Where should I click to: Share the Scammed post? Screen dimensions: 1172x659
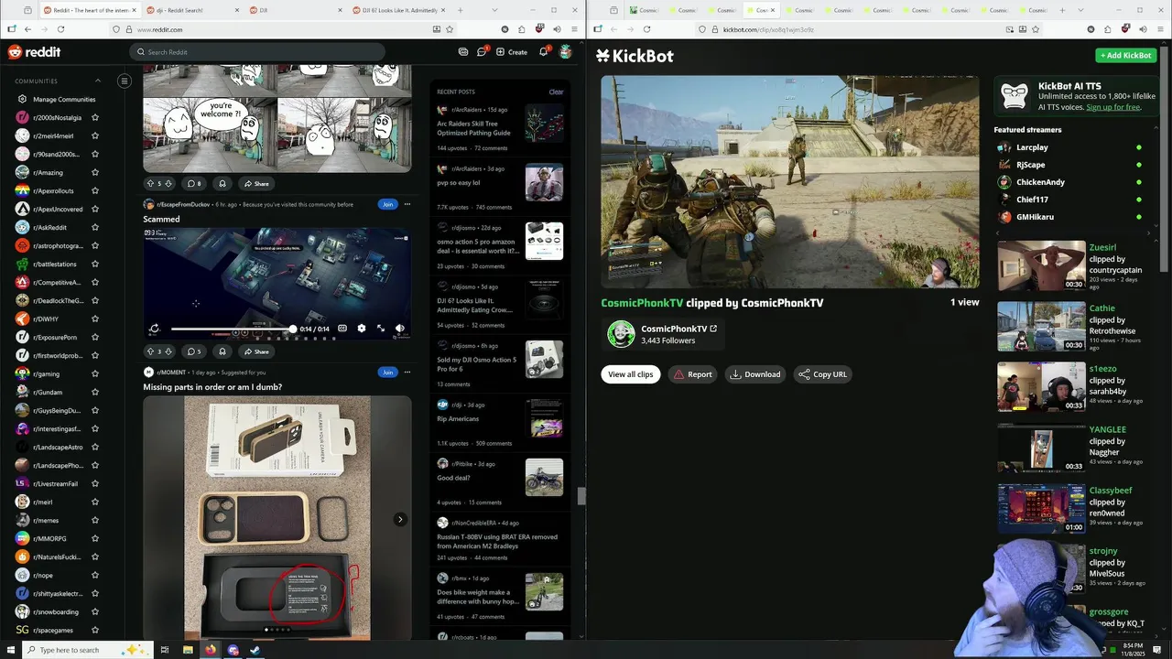[255, 351]
